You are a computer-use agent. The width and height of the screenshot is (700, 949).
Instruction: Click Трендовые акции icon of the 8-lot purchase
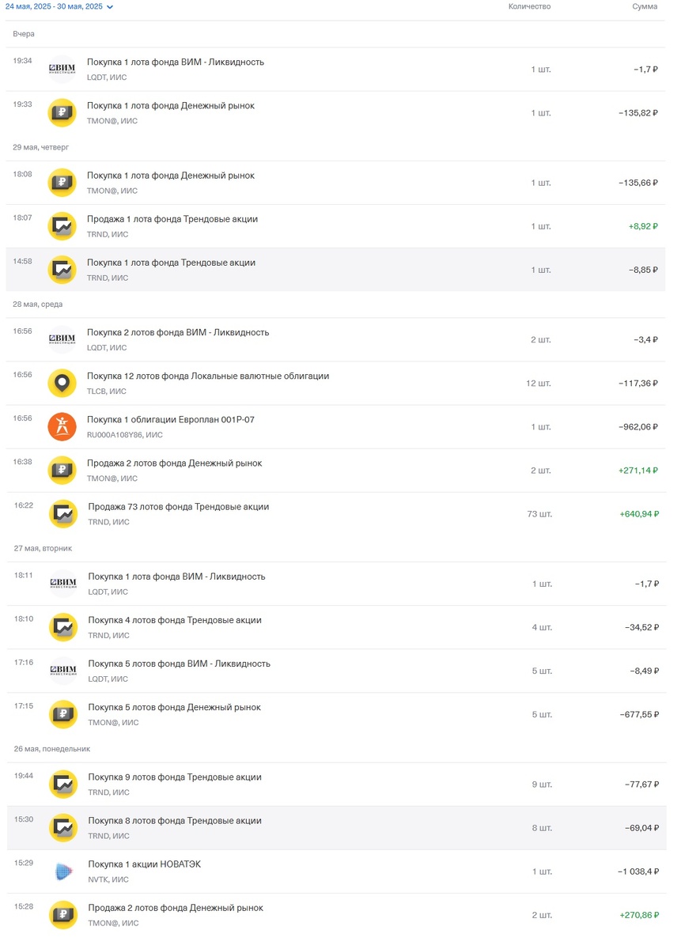tap(63, 827)
